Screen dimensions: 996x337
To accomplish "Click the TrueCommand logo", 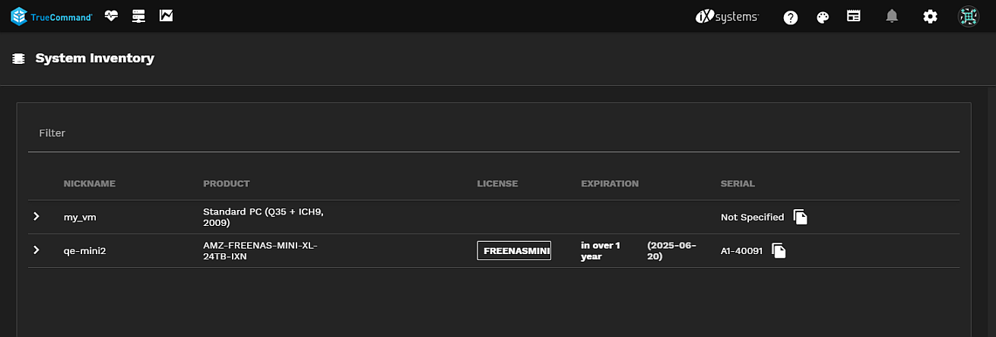I will (51, 16).
